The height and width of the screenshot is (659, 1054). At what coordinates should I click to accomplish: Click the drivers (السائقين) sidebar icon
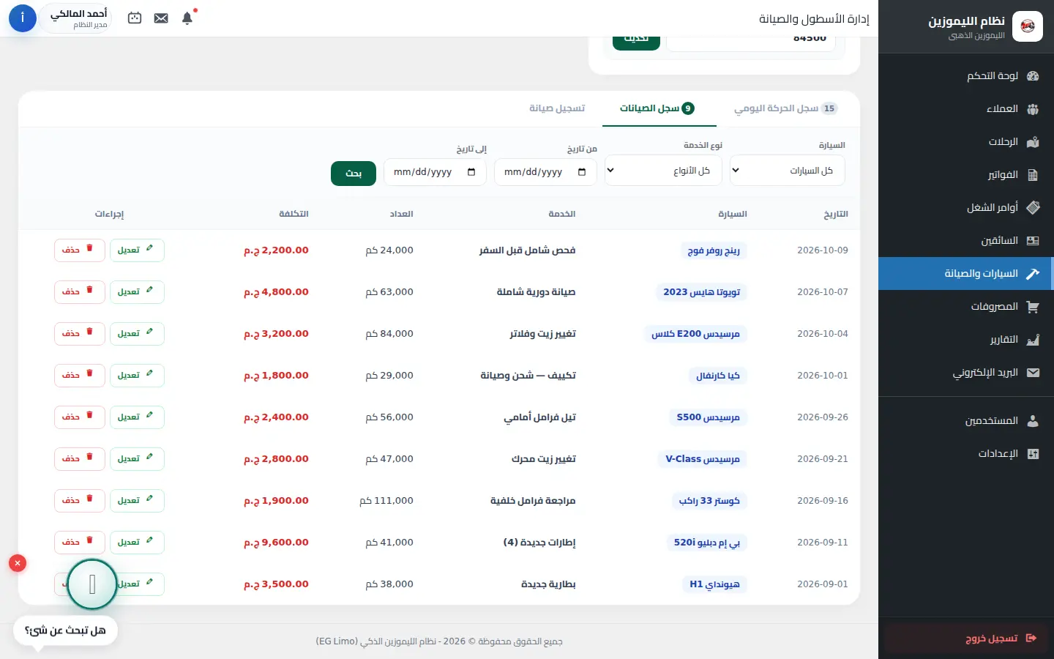click(1033, 241)
